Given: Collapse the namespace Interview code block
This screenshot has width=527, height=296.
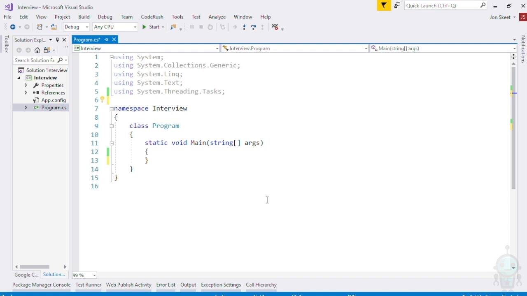Looking at the screenshot, I should point(112,109).
